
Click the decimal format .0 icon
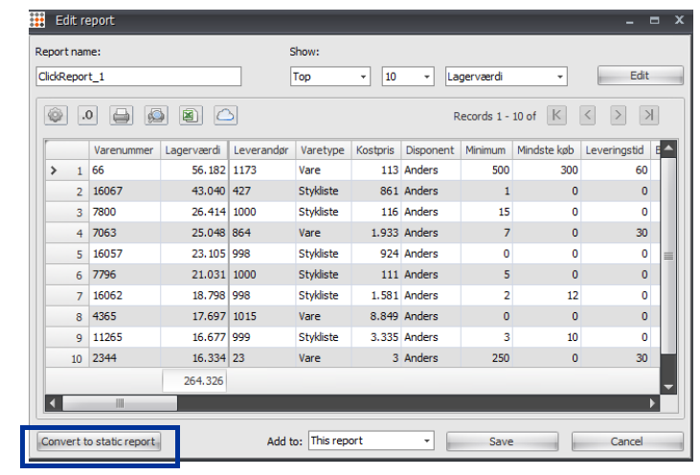pyautogui.click(x=87, y=116)
